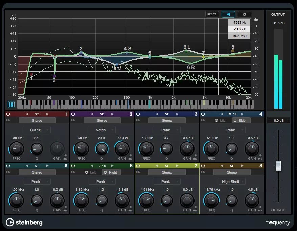The width and height of the screenshot is (297, 231).
Task: Select band 4 S node
Action: (127, 53)
